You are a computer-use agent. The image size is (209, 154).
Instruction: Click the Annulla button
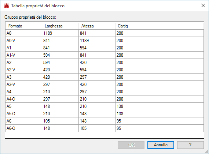coord(161,145)
